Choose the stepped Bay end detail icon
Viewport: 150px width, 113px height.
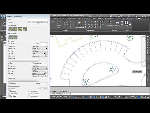pos(15,37)
